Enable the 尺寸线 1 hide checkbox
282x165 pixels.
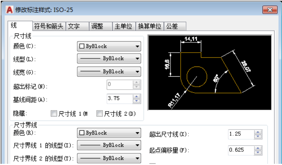click(54, 114)
